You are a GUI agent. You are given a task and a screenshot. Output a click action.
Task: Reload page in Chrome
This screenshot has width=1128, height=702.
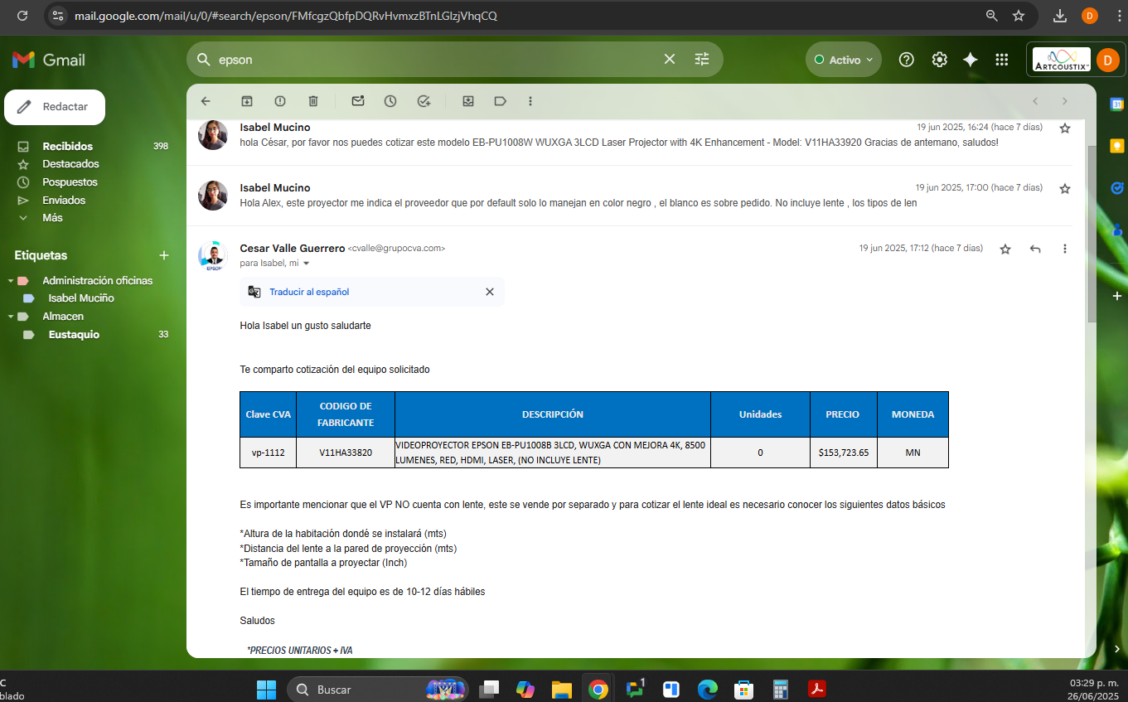[x=22, y=16]
